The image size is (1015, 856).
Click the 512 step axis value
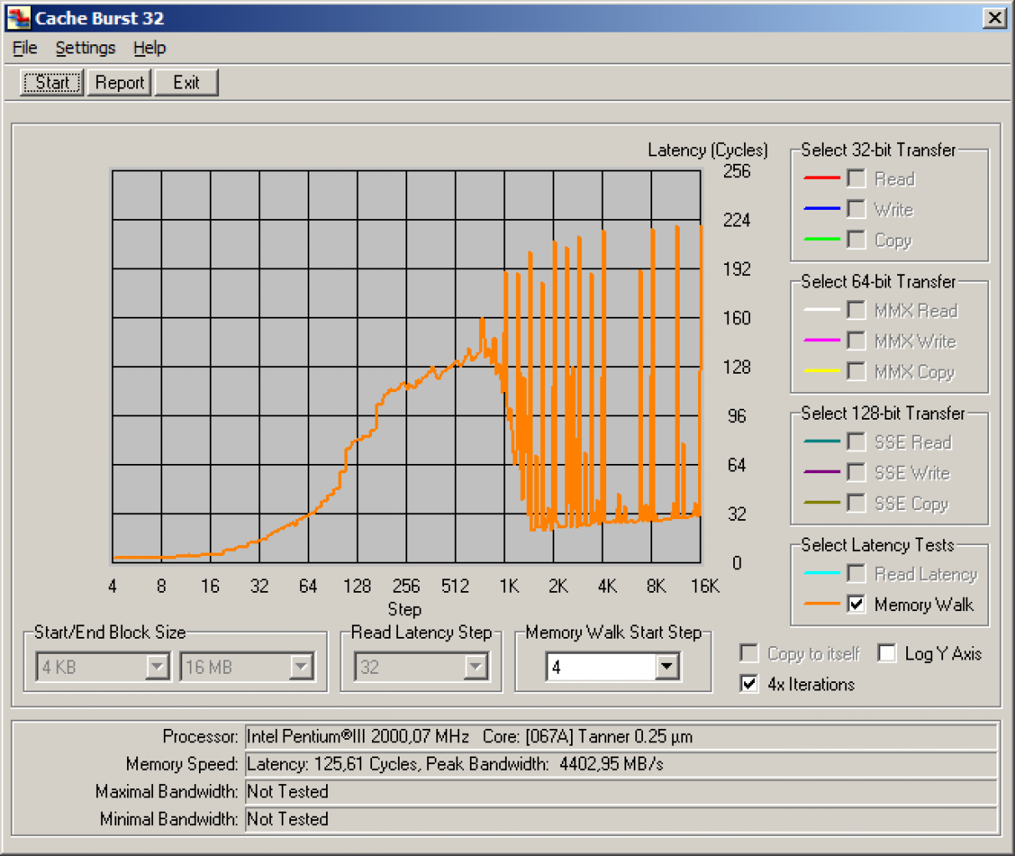pyautogui.click(x=455, y=586)
